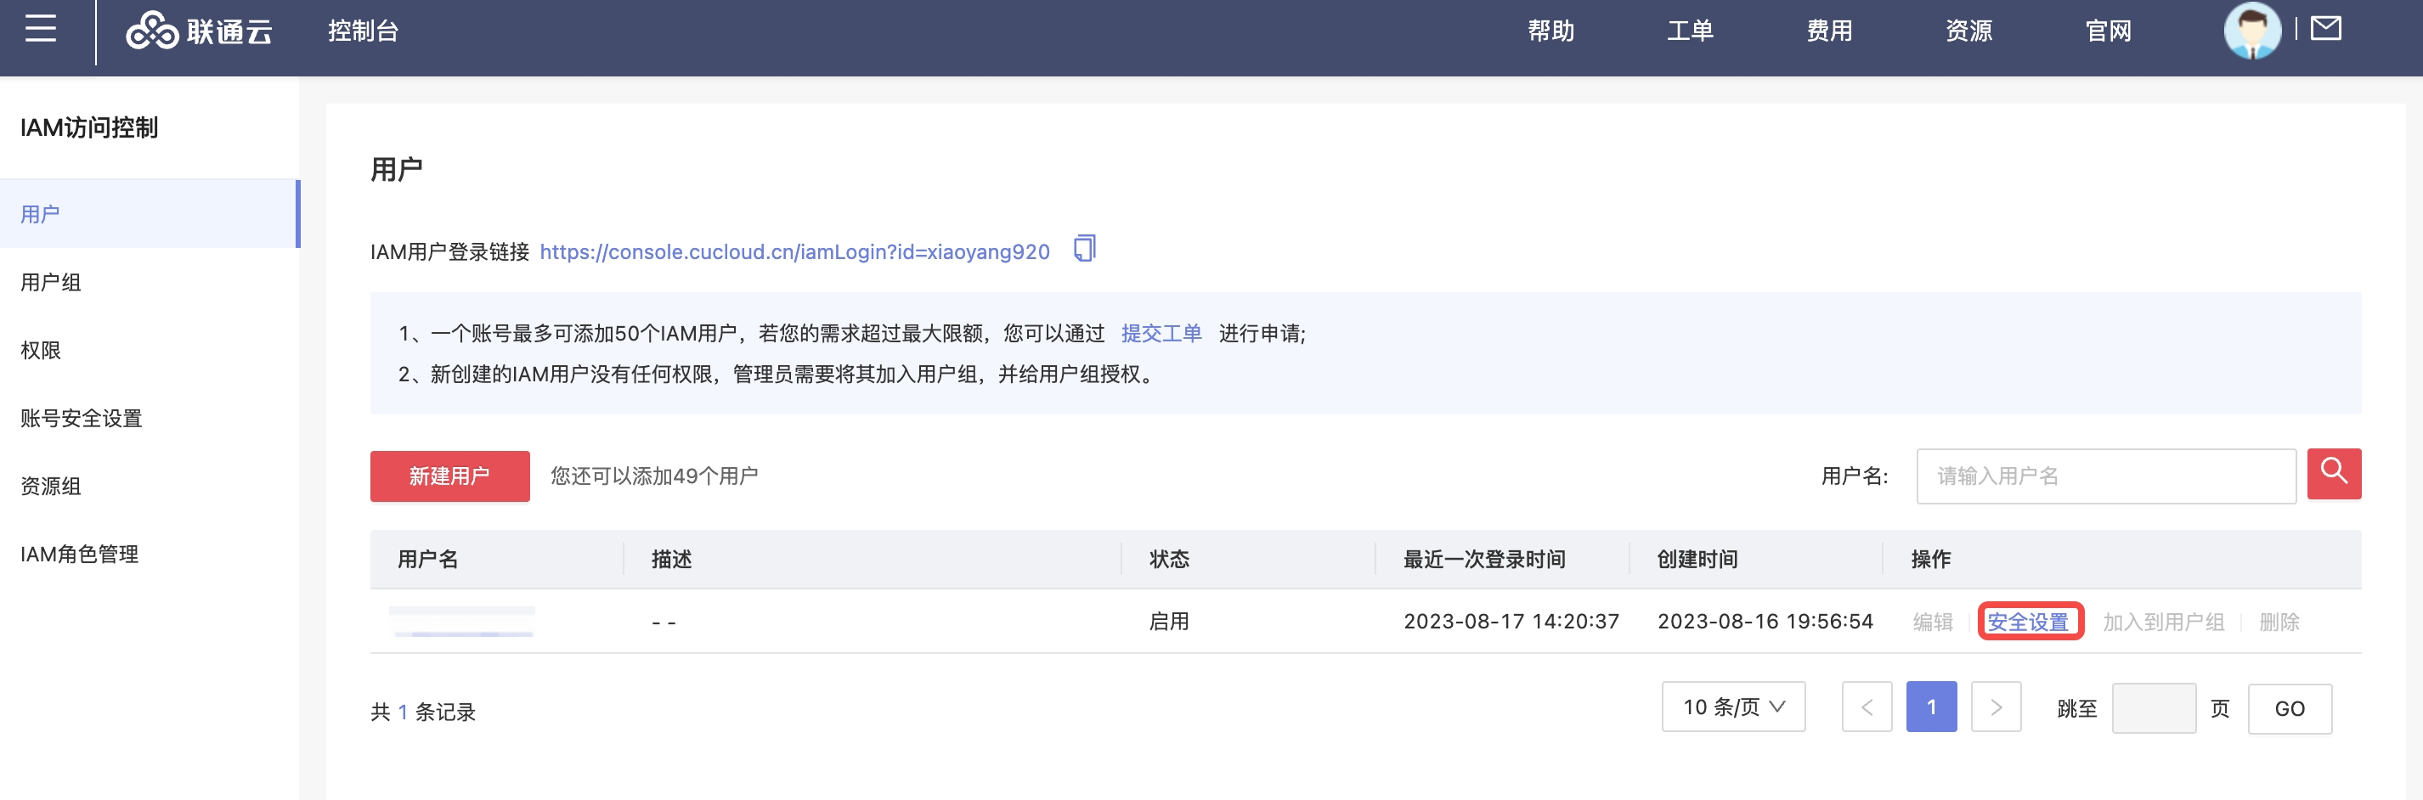Open the mail envelope messages icon
The width and height of the screenshot is (2423, 800).
coord(2325,29)
